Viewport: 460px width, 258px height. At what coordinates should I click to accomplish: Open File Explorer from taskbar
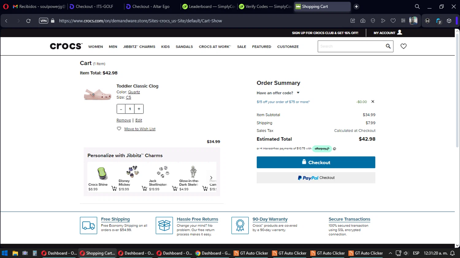click(15, 253)
